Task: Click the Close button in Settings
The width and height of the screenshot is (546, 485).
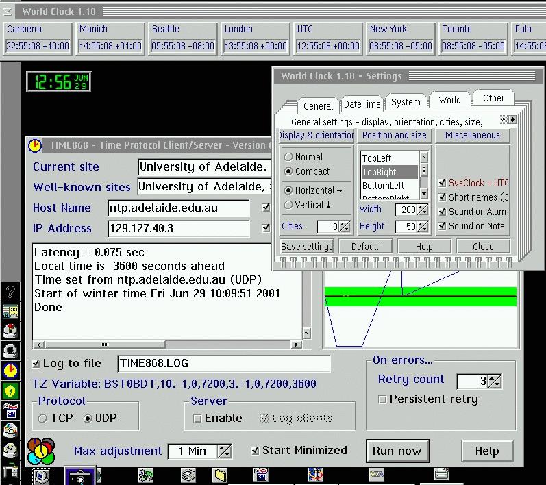Action: point(484,247)
